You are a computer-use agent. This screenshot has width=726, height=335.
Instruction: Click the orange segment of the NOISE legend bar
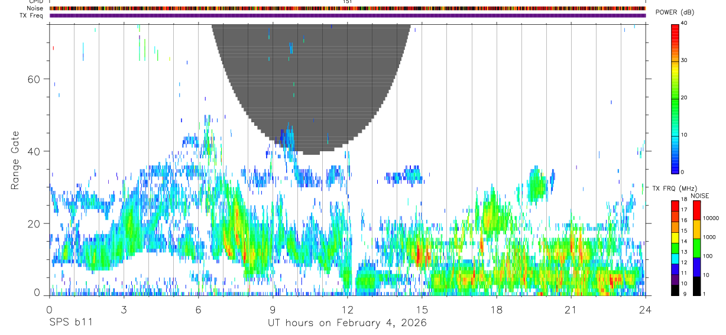[x=696, y=229]
